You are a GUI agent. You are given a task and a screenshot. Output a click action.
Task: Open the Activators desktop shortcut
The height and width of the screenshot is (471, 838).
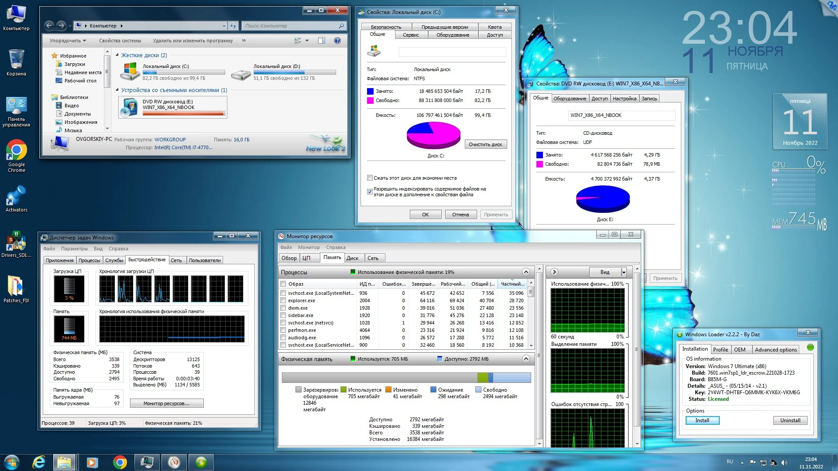pos(16,196)
